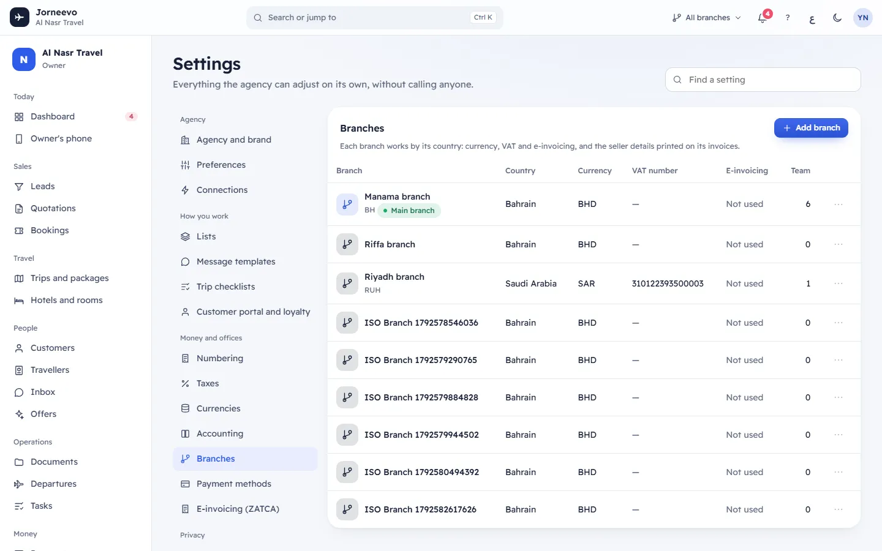This screenshot has width=882, height=551.
Task: Open Payment methods settings
Action: 245,484
